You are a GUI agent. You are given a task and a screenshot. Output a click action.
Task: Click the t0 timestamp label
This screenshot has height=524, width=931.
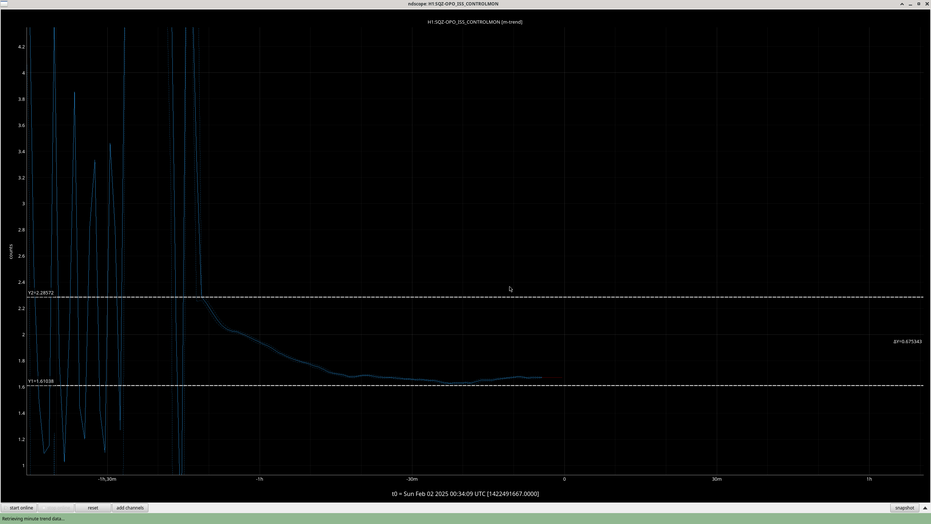[x=465, y=494]
